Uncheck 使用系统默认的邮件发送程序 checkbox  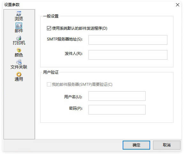click(x=49, y=28)
